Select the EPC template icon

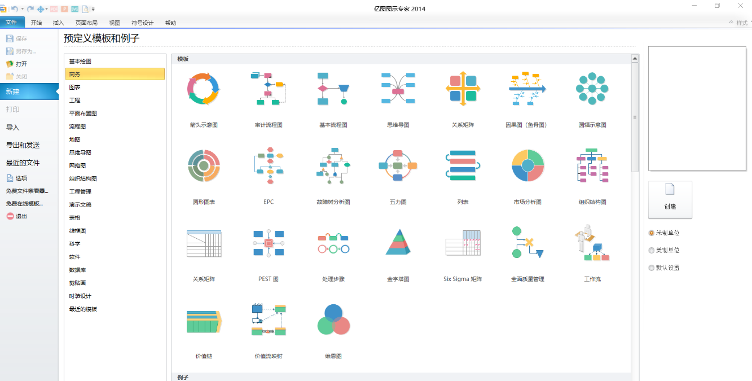coord(269,166)
